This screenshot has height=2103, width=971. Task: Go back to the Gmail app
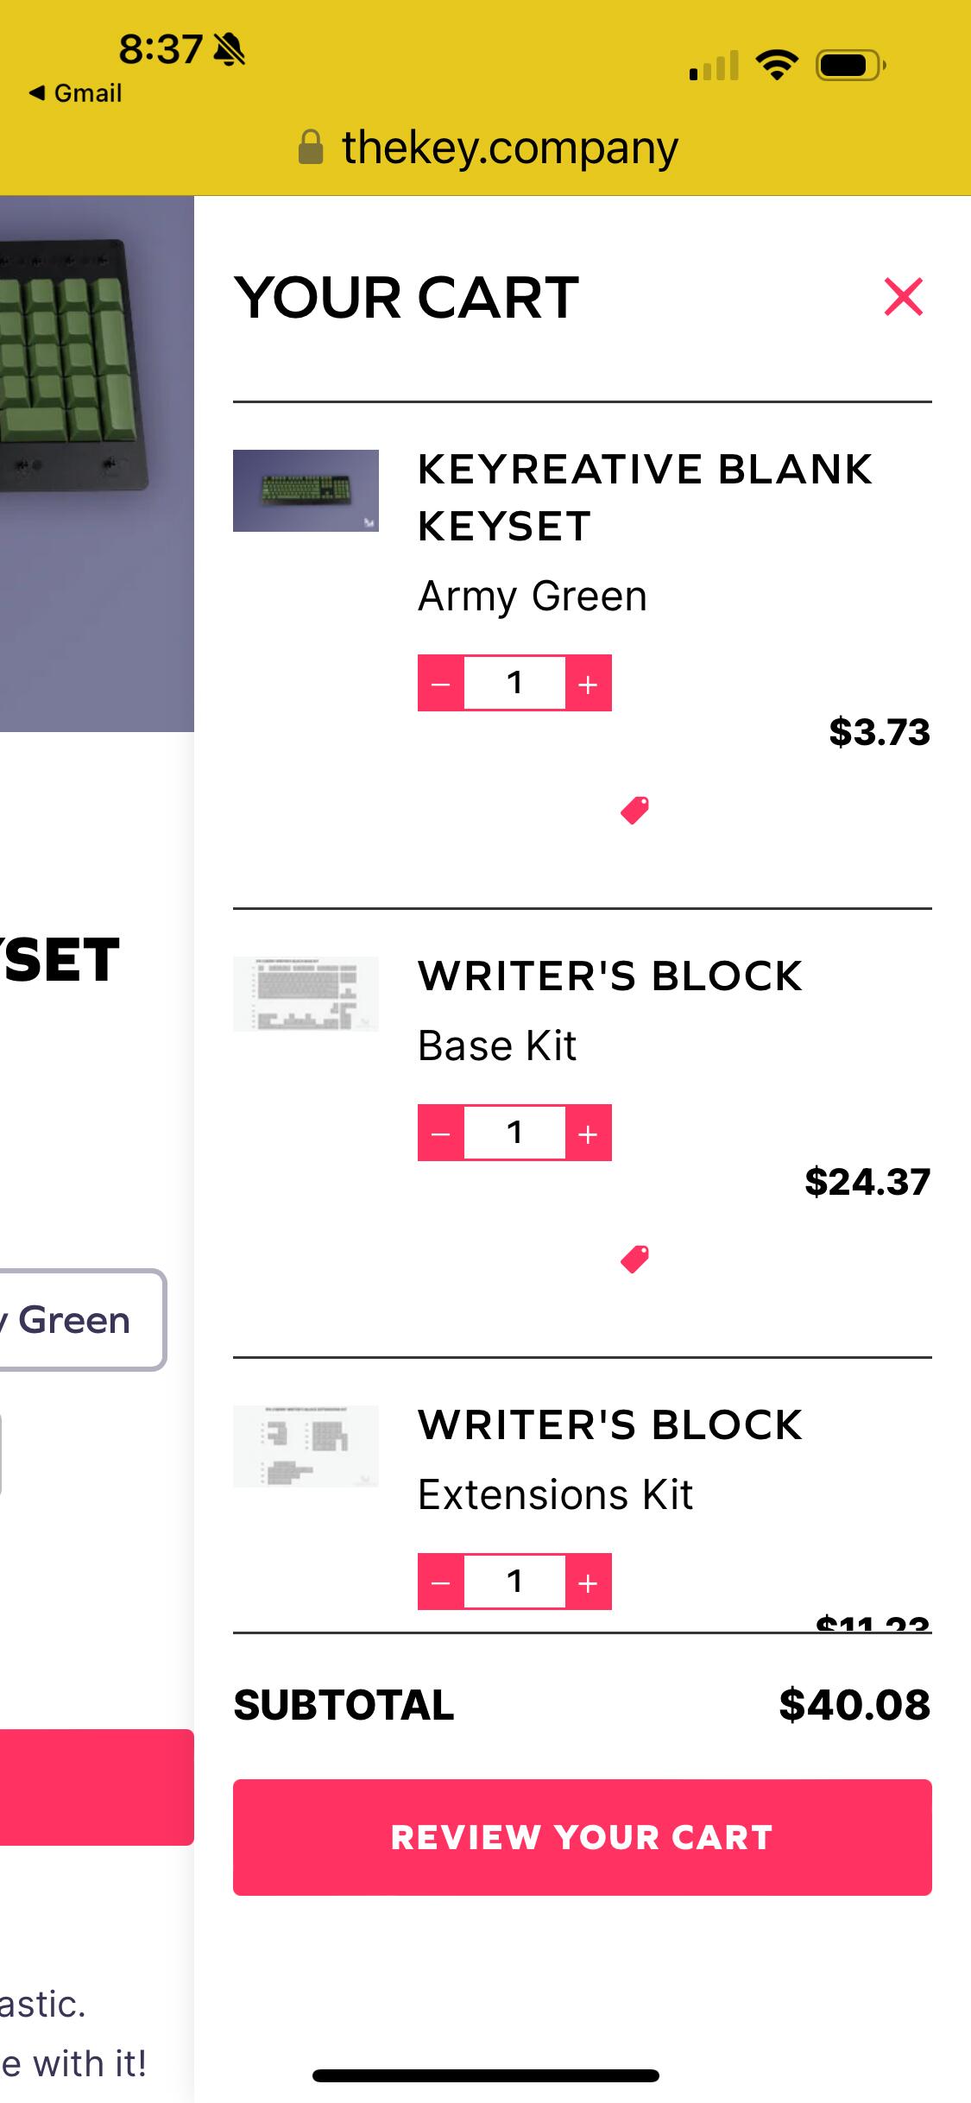click(x=76, y=93)
